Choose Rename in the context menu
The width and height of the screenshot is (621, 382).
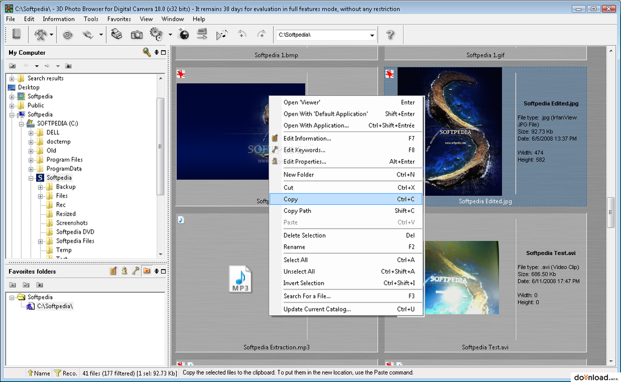tap(346, 247)
